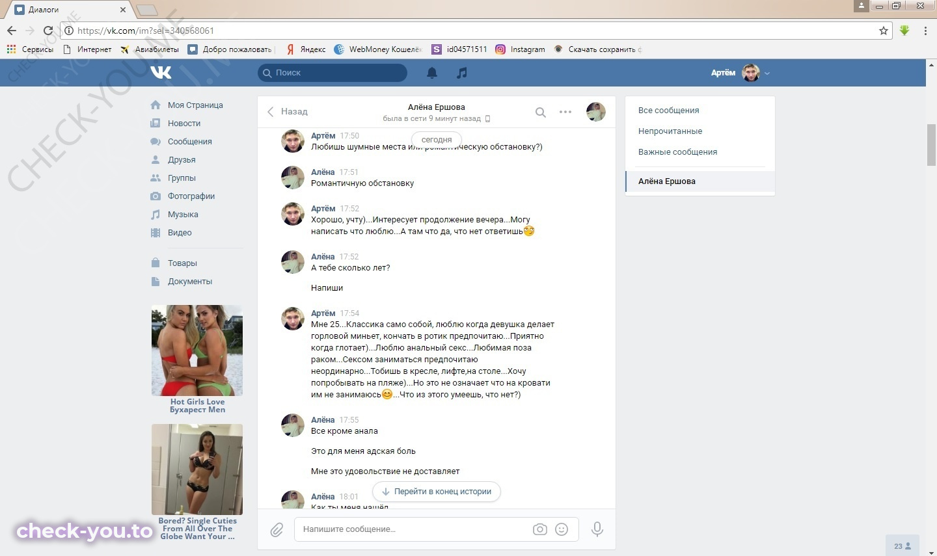The height and width of the screenshot is (556, 937).
Task: Go back in browser history
Action: point(12,31)
